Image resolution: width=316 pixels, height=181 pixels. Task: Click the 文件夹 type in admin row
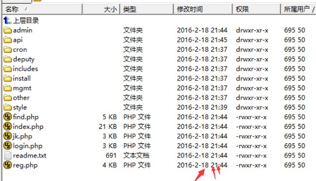pos(133,30)
